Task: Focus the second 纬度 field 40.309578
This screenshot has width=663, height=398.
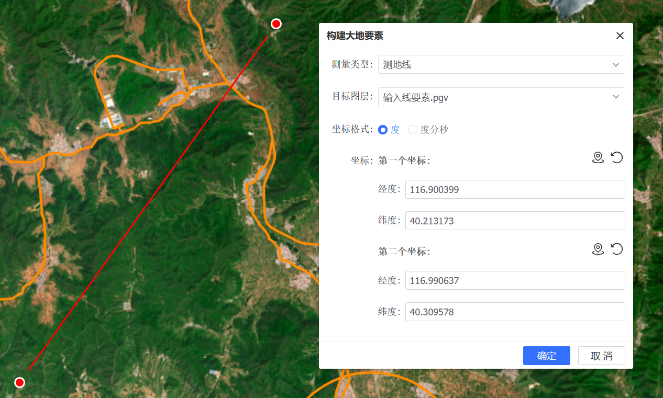Action: click(x=515, y=312)
